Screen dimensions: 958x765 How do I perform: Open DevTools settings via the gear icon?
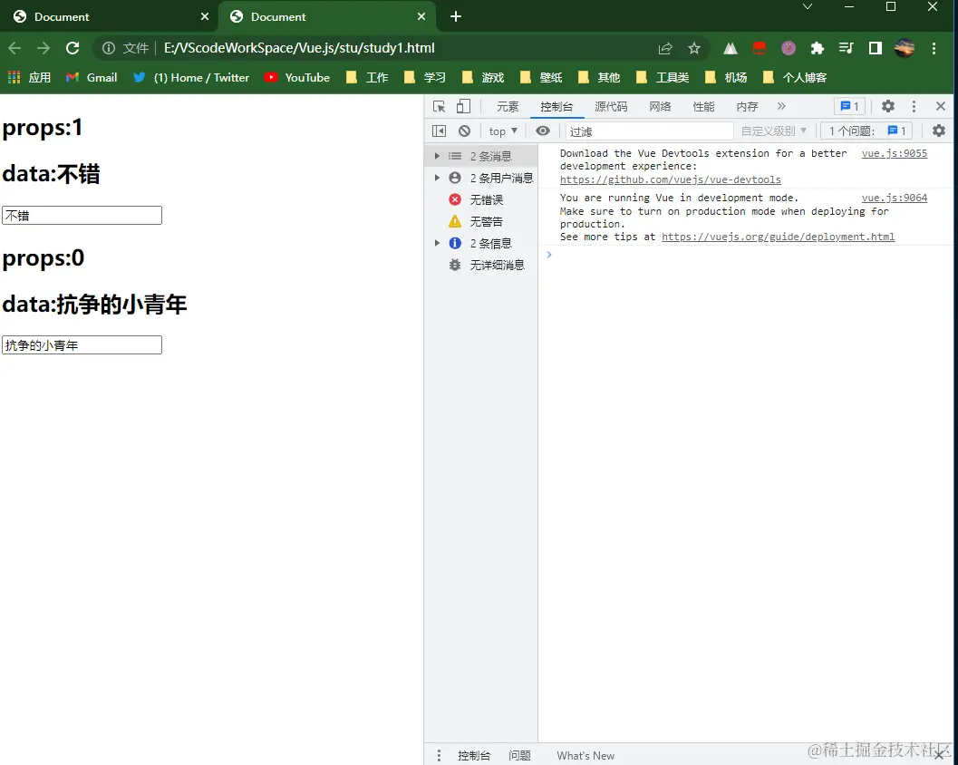(x=887, y=106)
